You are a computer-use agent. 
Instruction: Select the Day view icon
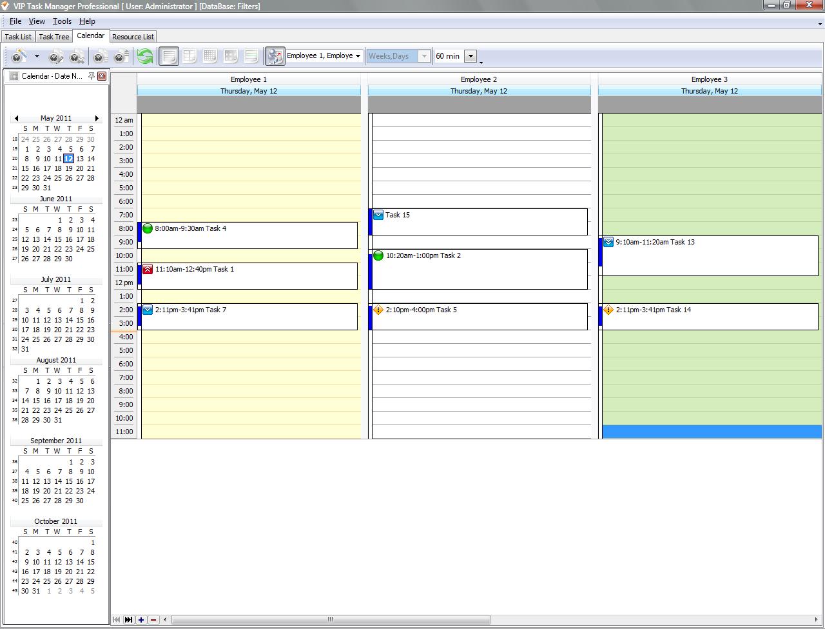pyautogui.click(x=168, y=57)
